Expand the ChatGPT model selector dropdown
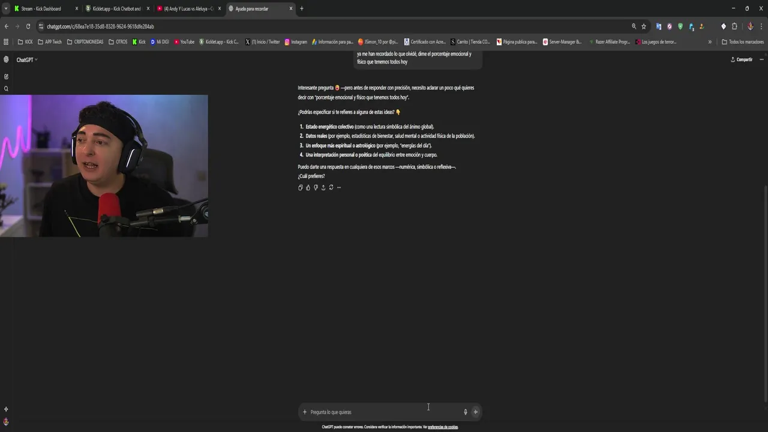 click(27, 60)
